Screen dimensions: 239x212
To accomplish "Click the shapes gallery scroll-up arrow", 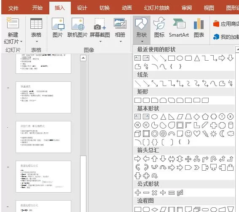I will click(237, 50).
